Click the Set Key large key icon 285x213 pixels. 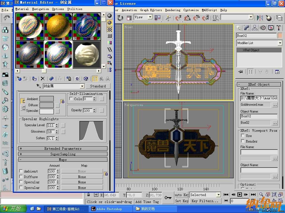point(168,197)
